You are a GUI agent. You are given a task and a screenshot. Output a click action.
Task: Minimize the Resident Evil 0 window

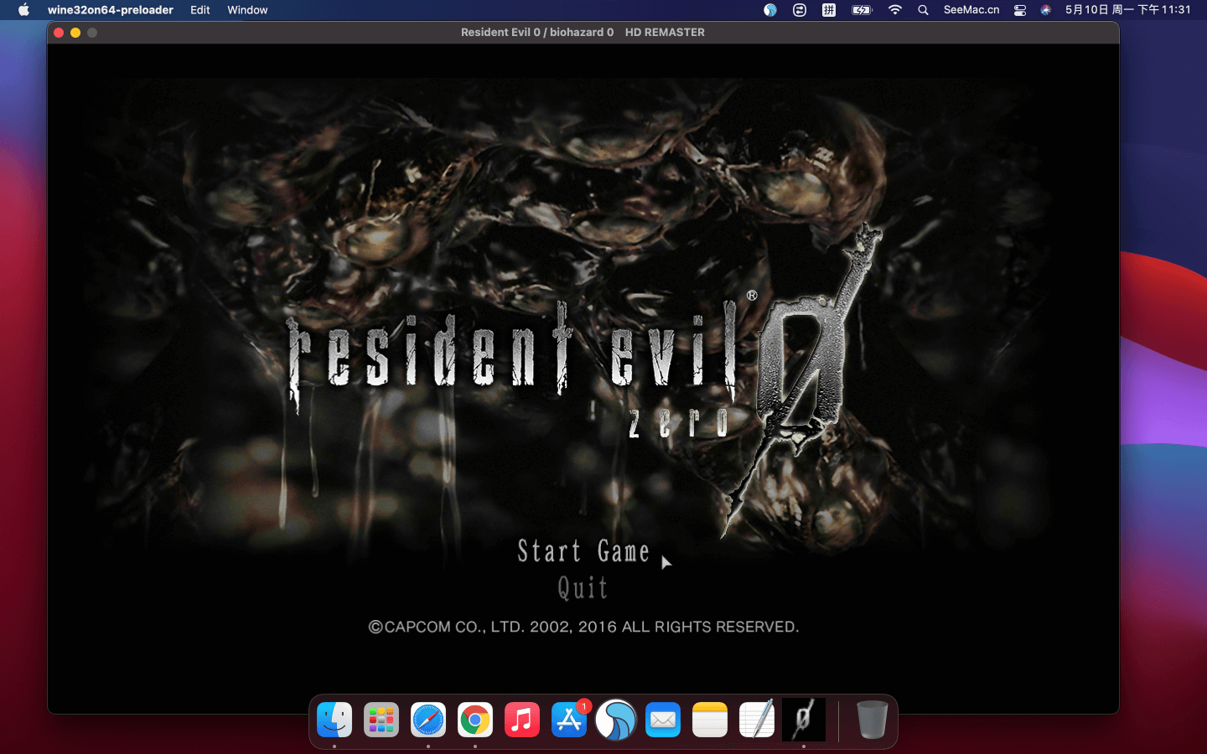tap(75, 33)
